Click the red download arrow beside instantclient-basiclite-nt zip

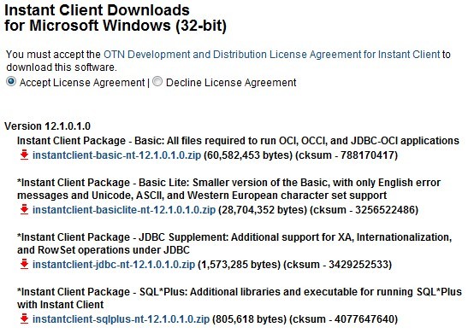click(x=24, y=209)
